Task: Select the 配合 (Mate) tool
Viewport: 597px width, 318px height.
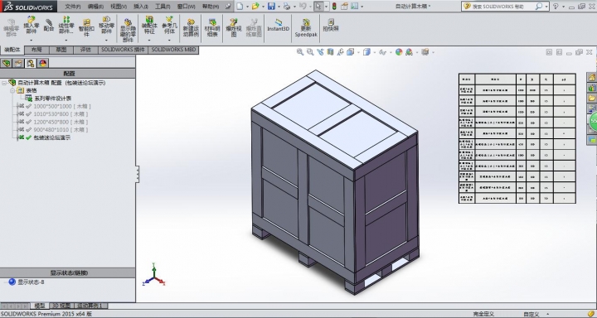Action: click(49, 25)
